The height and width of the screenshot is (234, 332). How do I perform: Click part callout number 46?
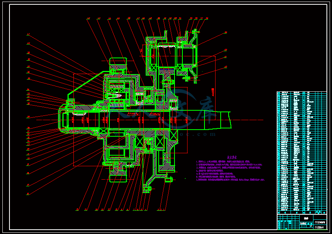(129, 18)
